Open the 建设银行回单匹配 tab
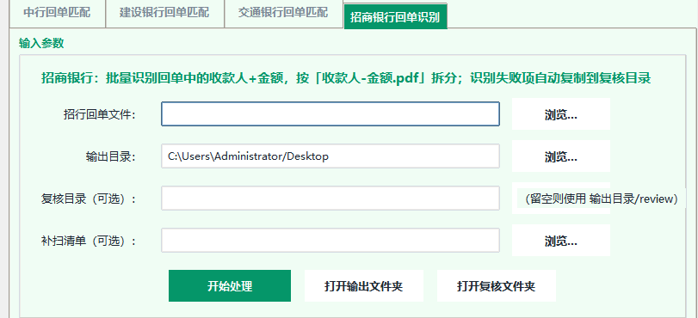The height and width of the screenshot is (318, 698). (x=164, y=13)
